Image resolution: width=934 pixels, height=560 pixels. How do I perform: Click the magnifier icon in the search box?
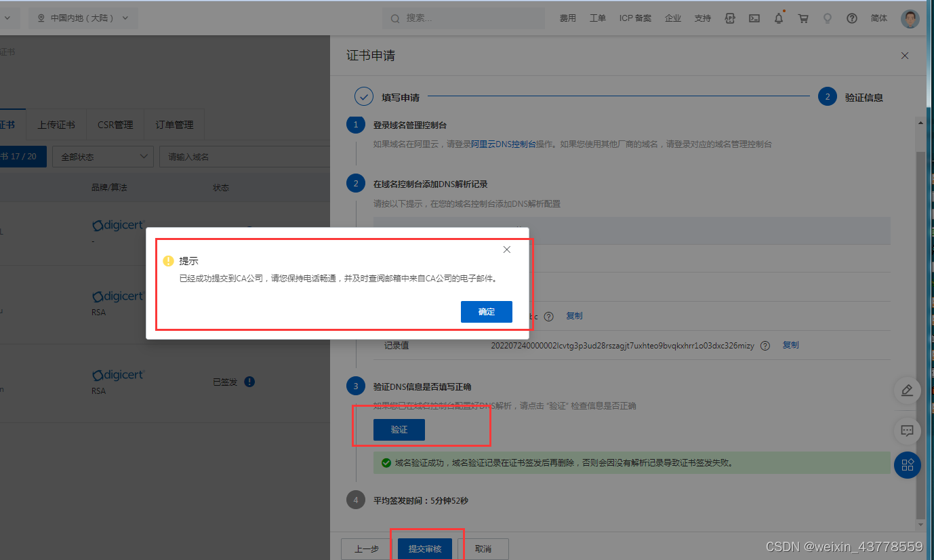coord(395,18)
